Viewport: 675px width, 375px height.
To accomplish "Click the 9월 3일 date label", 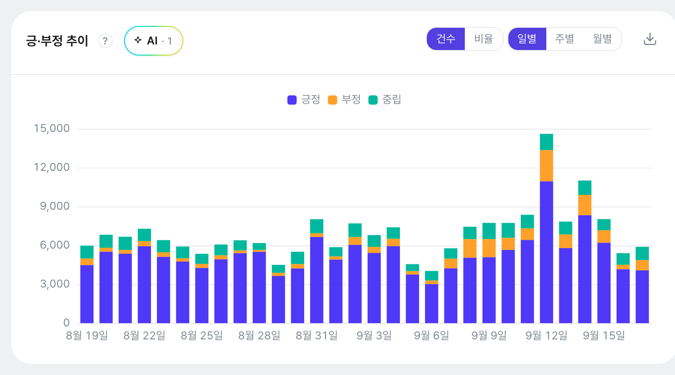I will tap(374, 336).
